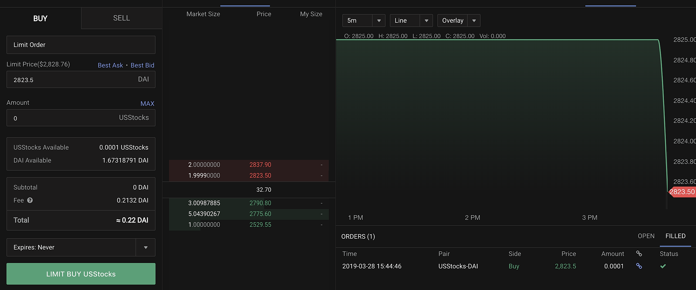Focus the Amount input field
The height and width of the screenshot is (290, 696).
click(x=81, y=118)
